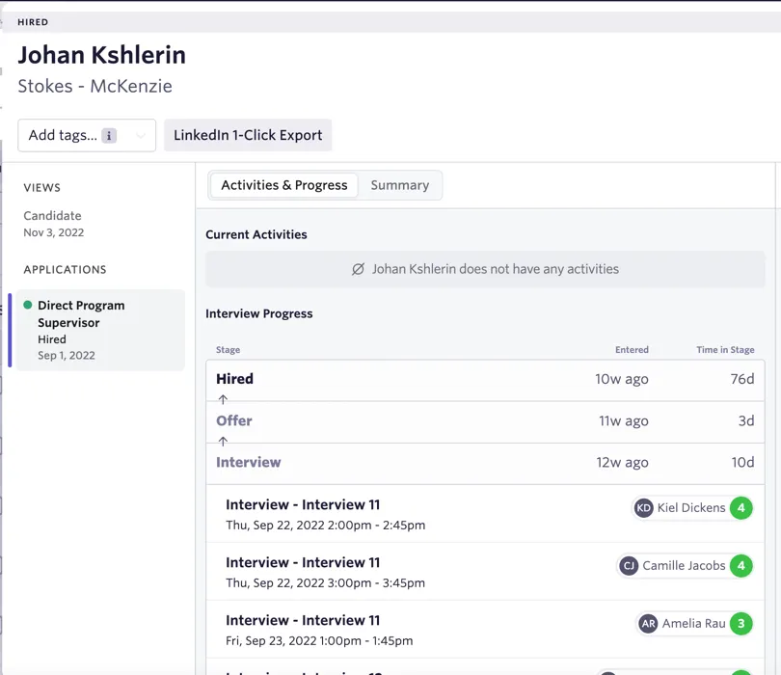Click the Offer stage link
781x675 pixels.
(234, 421)
